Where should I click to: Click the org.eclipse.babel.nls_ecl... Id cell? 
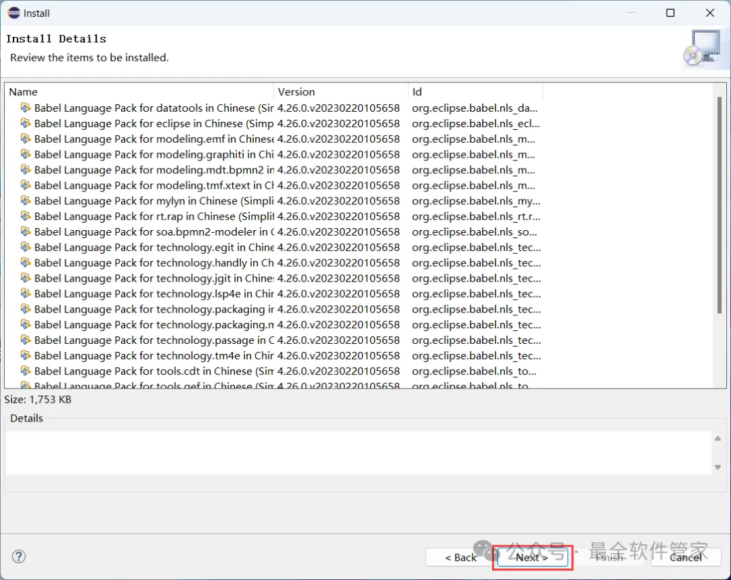[x=476, y=123]
